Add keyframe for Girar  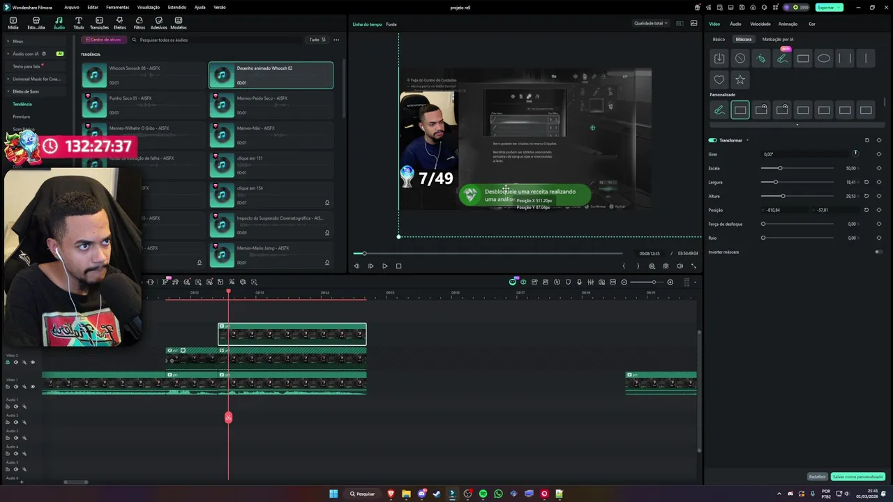878,154
